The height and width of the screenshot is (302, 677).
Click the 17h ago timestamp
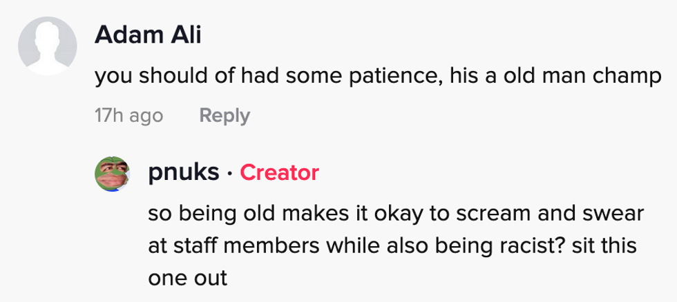click(128, 115)
